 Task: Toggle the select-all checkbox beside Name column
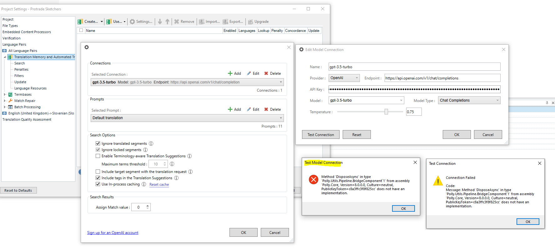tap(81, 30)
